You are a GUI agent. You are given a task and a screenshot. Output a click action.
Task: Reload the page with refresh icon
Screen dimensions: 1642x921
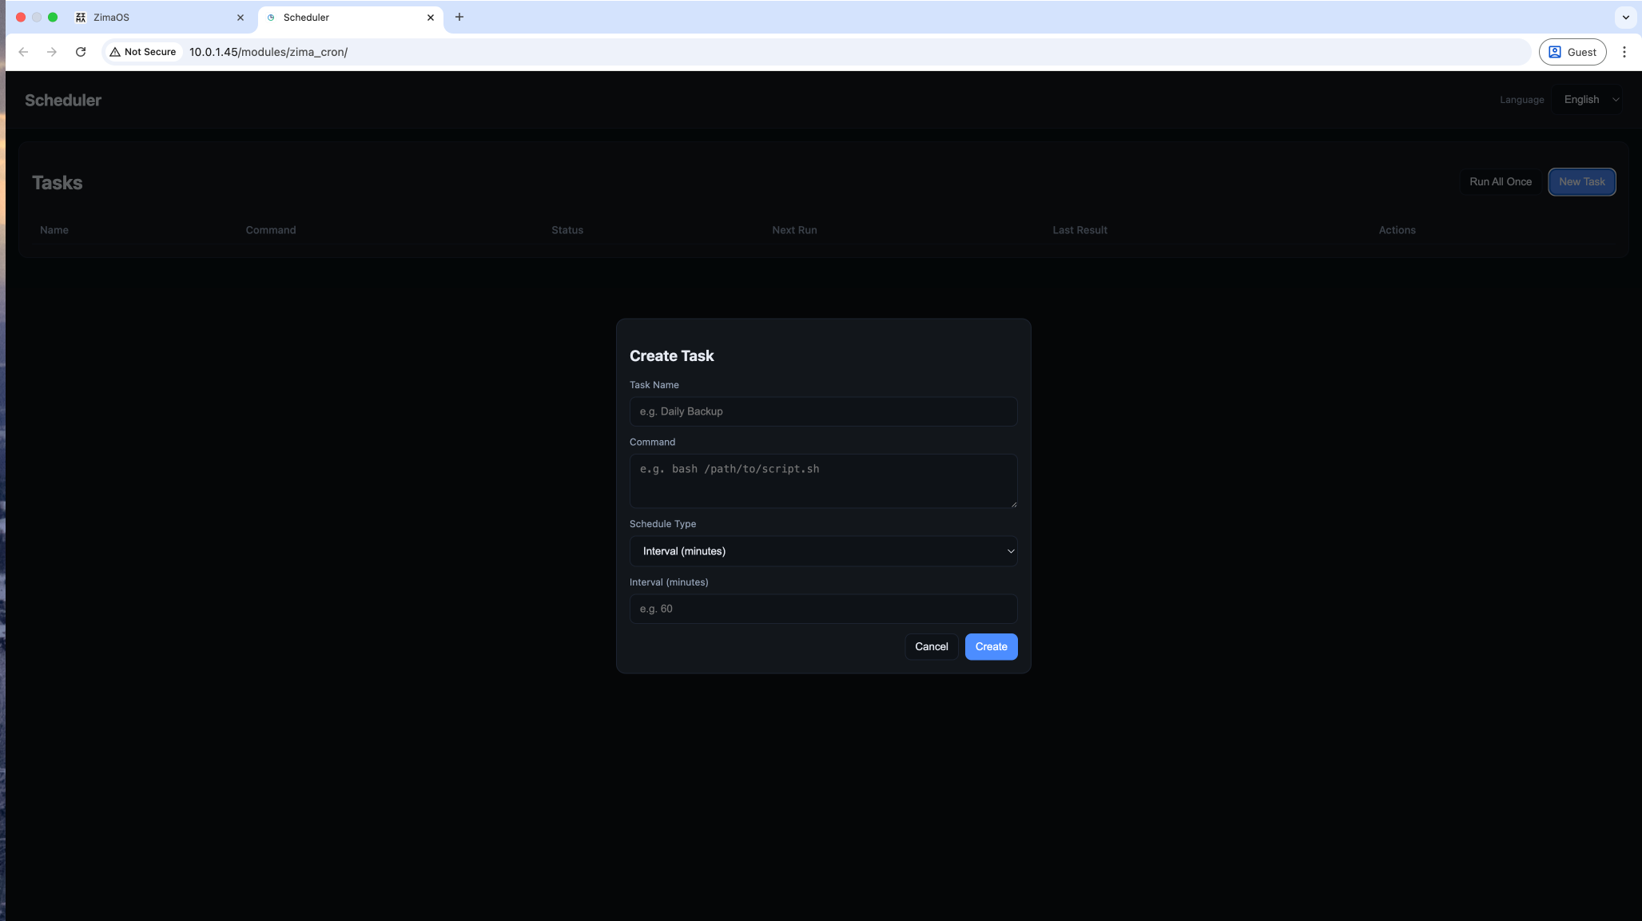(x=81, y=52)
